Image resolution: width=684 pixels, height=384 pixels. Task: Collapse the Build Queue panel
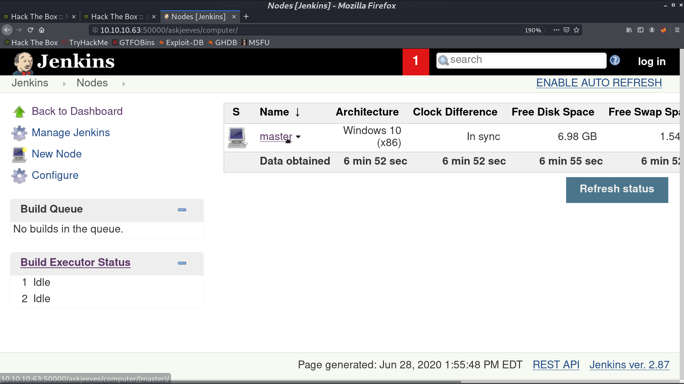point(182,210)
